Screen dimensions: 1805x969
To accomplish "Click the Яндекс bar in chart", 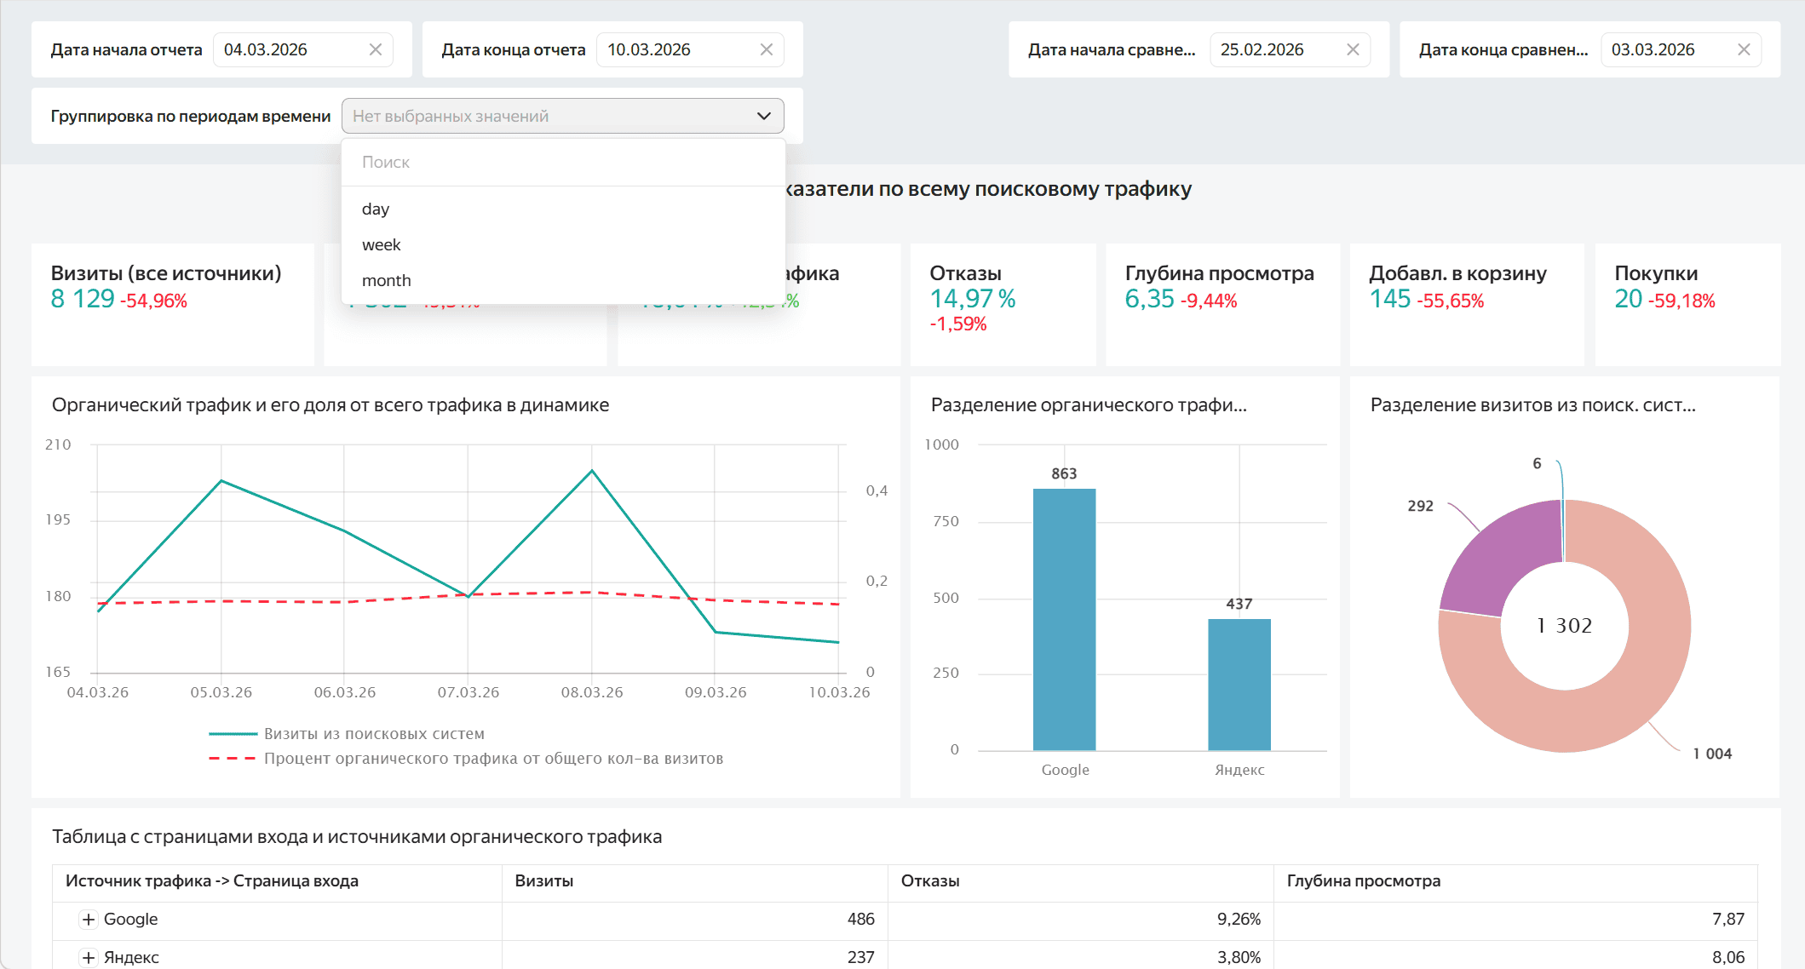I will pyautogui.click(x=1239, y=684).
